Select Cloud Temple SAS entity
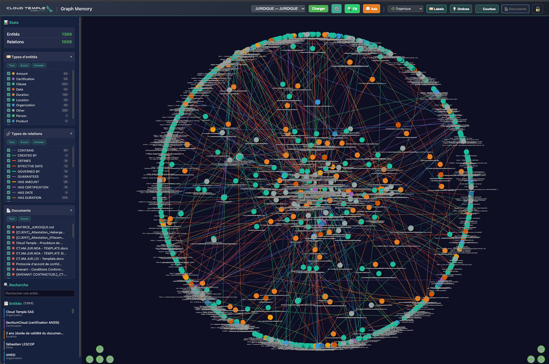The image size is (549, 364). click(38, 313)
